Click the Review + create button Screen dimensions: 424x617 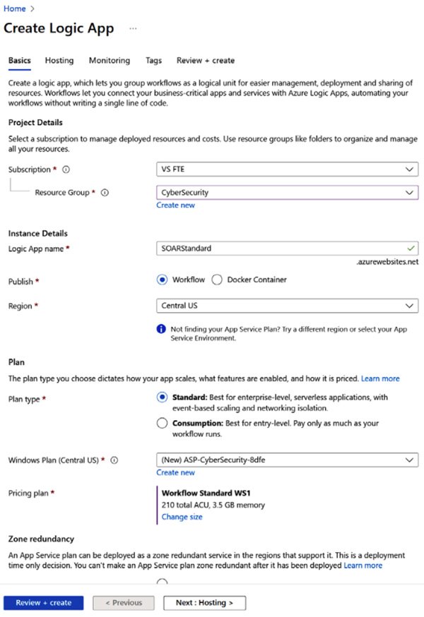pos(43,602)
